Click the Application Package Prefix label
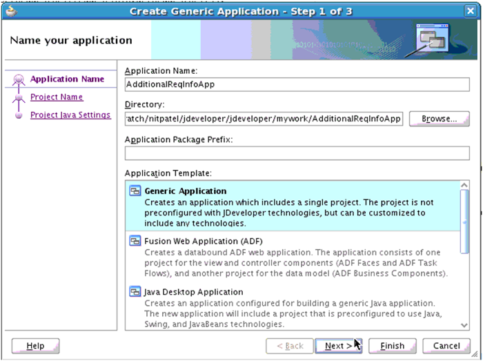Image resolution: width=483 pixels, height=361 pixels. [x=179, y=140]
